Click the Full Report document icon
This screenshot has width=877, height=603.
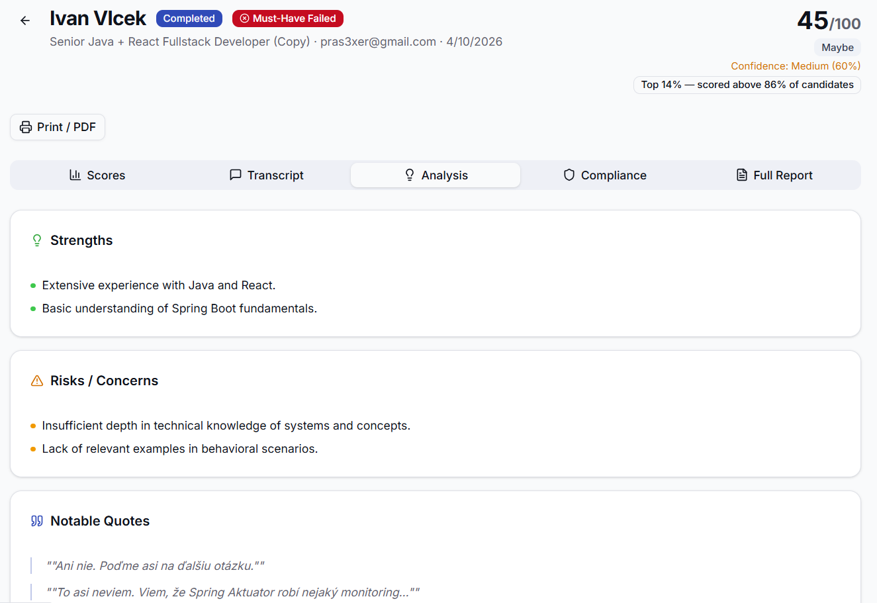click(742, 175)
